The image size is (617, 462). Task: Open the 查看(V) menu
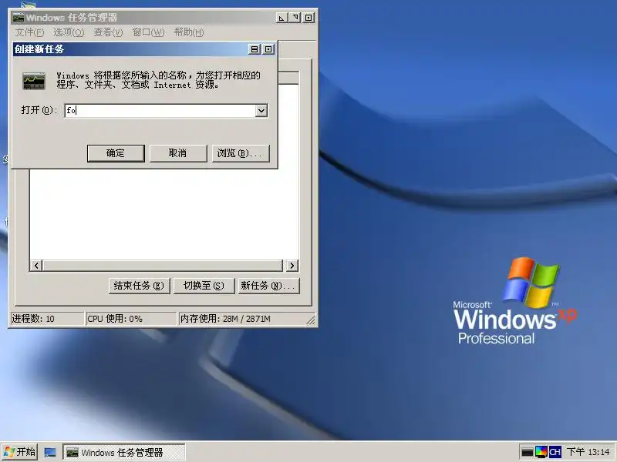tap(108, 32)
